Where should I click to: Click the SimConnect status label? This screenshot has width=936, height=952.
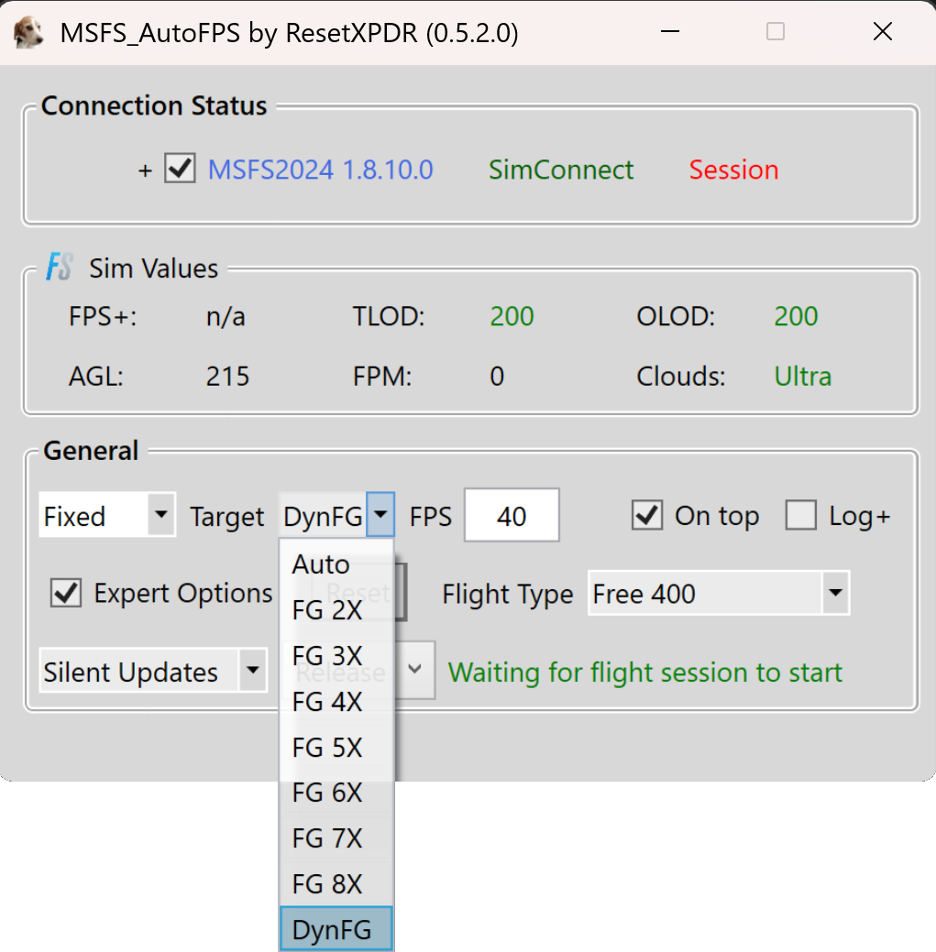561,170
